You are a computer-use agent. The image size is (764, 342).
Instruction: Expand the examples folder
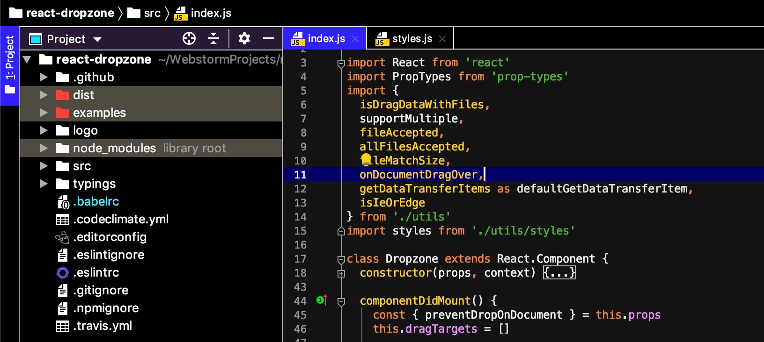[44, 113]
